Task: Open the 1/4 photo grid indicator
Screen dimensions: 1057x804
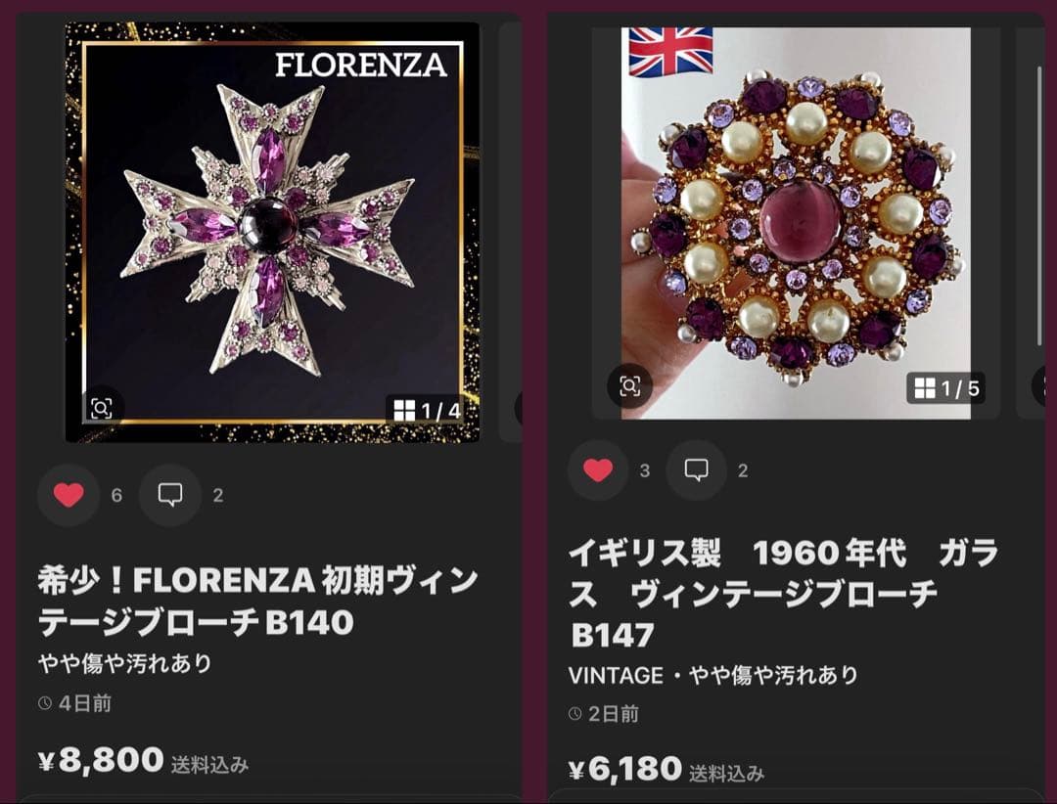Action: [427, 411]
